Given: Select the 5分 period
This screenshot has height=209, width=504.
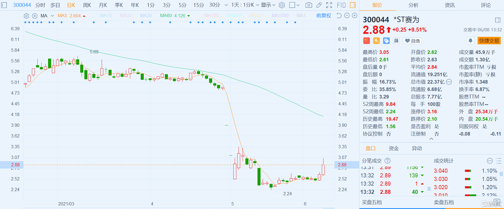Looking at the screenshot, I should click(182, 5).
